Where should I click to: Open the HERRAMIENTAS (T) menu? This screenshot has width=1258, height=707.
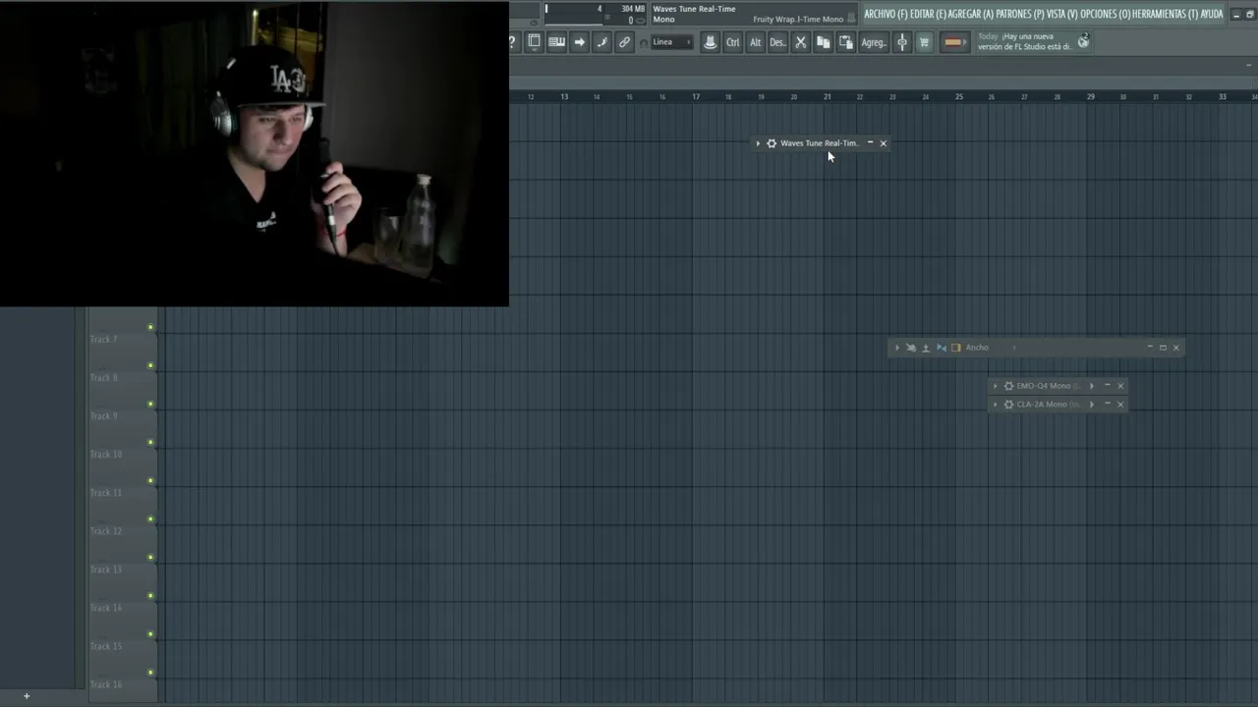[1164, 14]
